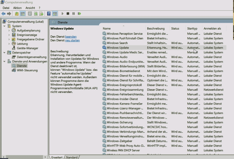This screenshot has width=234, height=159.
Task: Select WinHTTP-Web Proxy Auto-D... row
Action: click(x=164, y=146)
